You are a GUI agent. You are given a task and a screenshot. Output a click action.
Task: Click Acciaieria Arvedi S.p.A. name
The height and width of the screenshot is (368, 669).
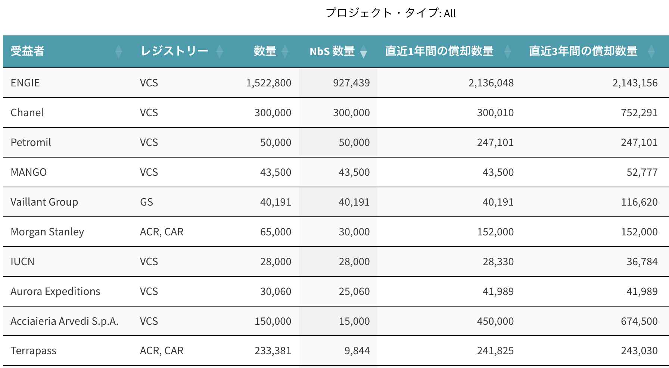point(64,321)
